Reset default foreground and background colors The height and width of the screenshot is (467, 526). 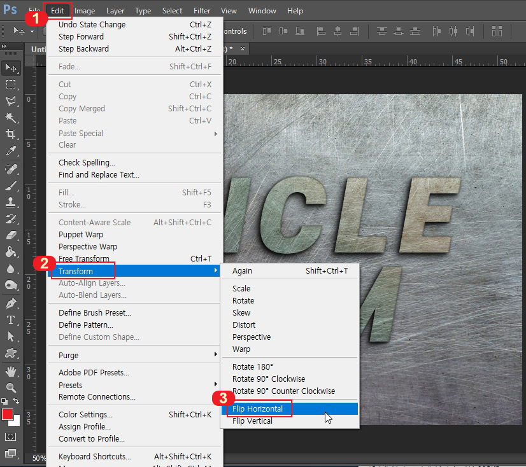pos(4,401)
